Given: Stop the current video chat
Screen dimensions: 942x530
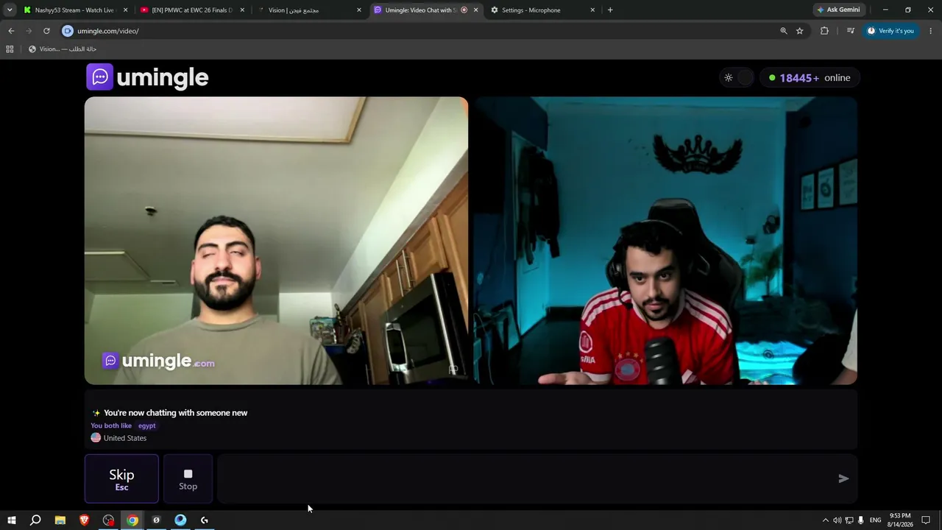Looking at the screenshot, I should (x=188, y=478).
